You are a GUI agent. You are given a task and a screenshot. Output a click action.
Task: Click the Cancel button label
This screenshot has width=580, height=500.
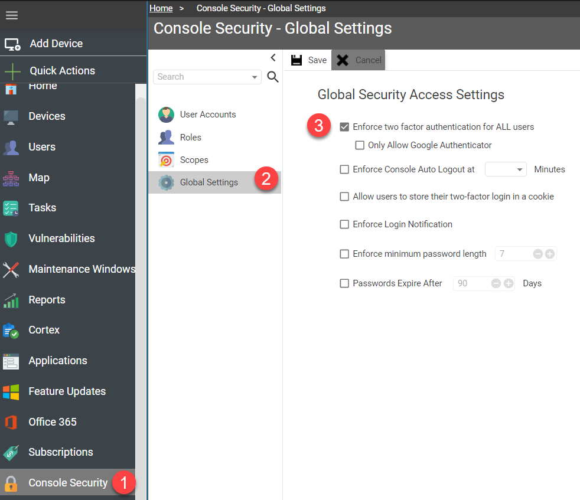pyautogui.click(x=368, y=60)
